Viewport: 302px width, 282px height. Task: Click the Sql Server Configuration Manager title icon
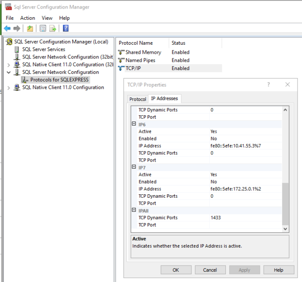[8, 7]
